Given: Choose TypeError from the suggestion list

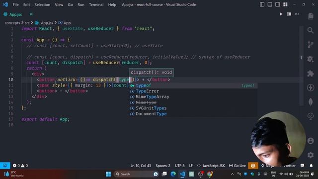Looking at the screenshot, I should point(193,91).
